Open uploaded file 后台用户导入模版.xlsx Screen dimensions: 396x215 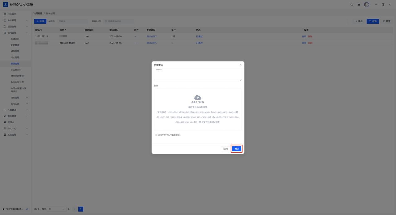coord(169,135)
